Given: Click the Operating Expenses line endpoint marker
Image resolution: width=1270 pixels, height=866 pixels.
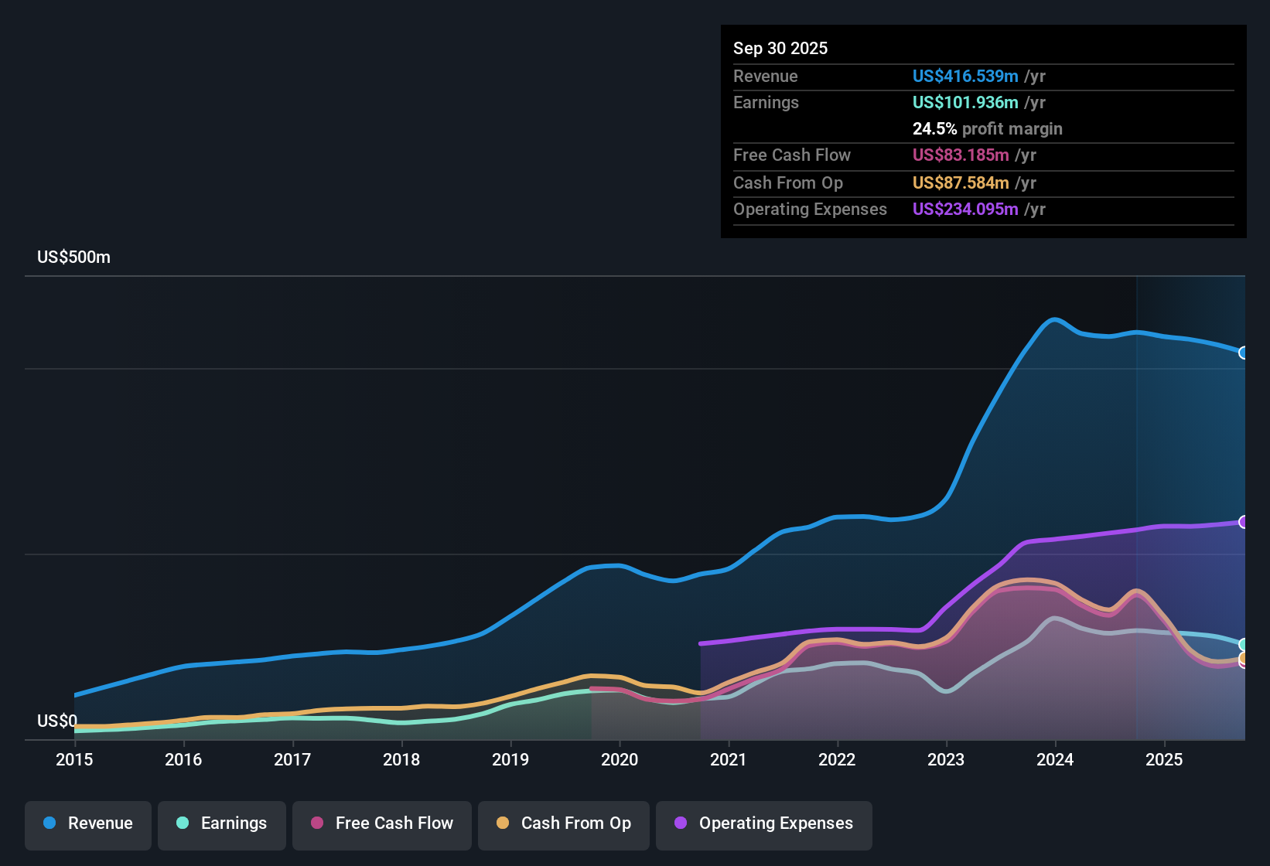Looking at the screenshot, I should pos(1244,521).
